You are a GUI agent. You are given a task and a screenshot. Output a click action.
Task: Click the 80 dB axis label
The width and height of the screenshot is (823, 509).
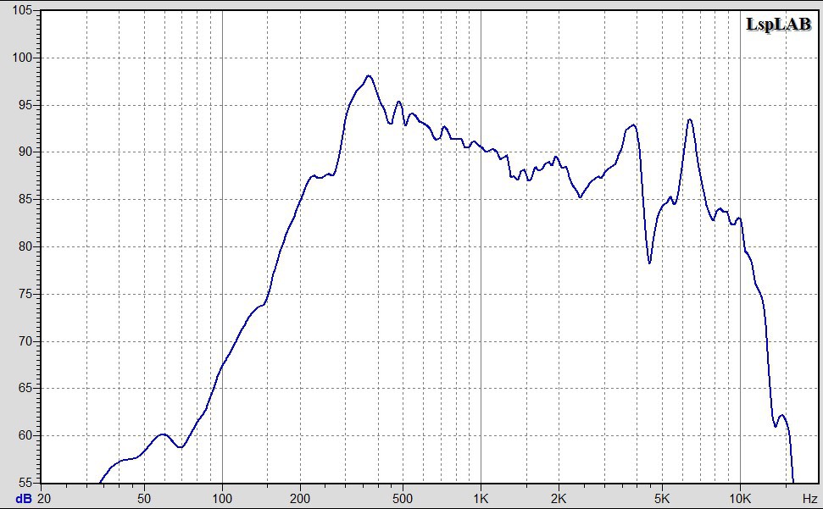(x=25, y=246)
